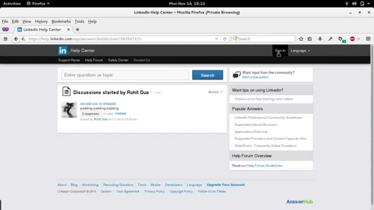Open the Edit menu
374x210 pixels.
coord(15,21)
